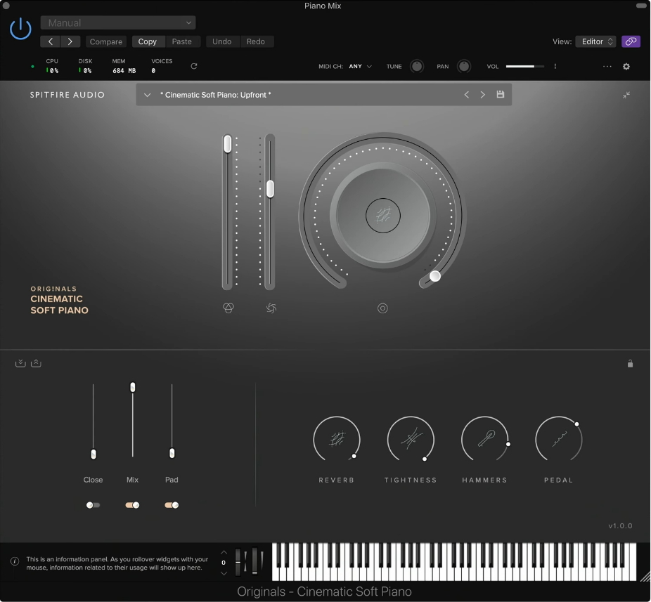Image resolution: width=651 pixels, height=602 pixels.
Task: Expand the Cinematic Soft Piano preset menu
Action: (x=148, y=95)
